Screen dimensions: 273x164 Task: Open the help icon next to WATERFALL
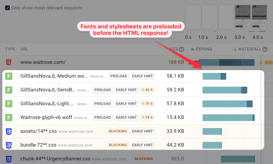pyautogui.click(x=265, y=49)
